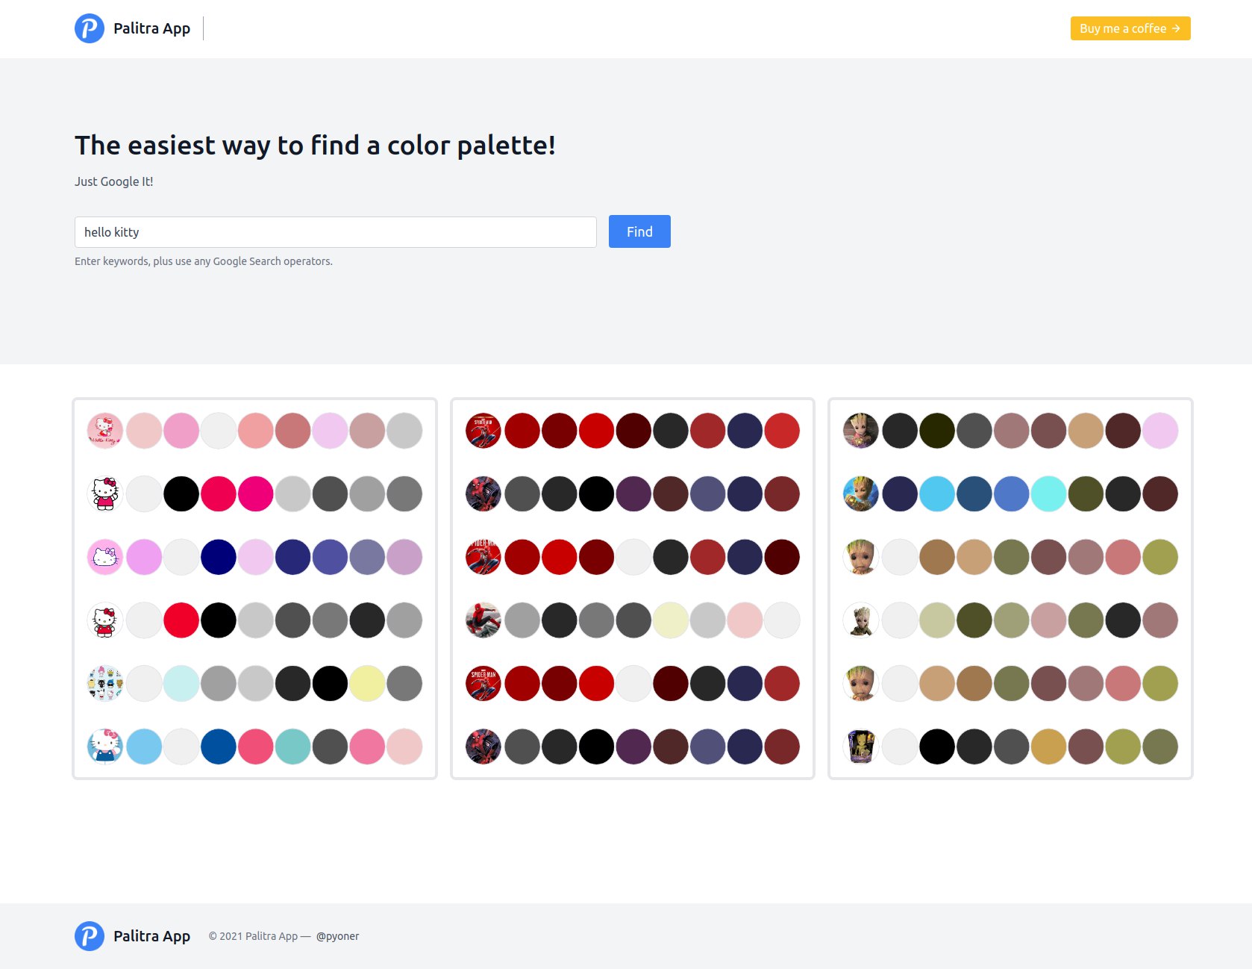Click the Palitra App title in header
Image resolution: width=1252 pixels, height=969 pixels.
pos(151,28)
